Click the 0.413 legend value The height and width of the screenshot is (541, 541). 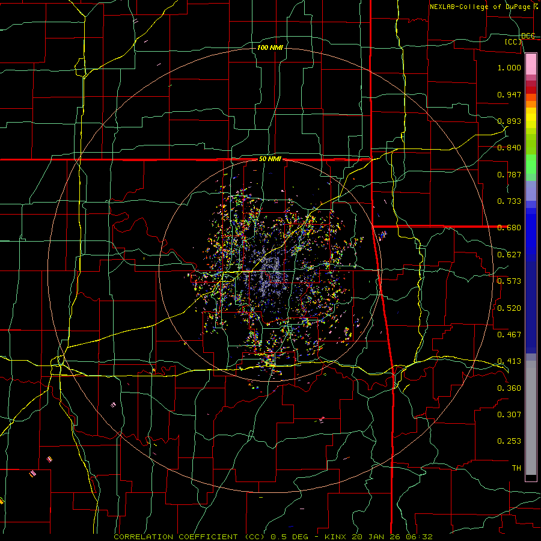509,361
